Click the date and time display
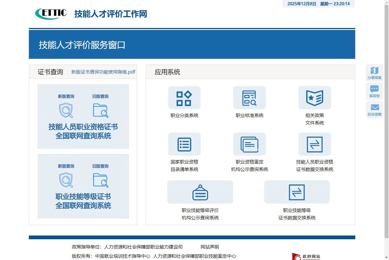The height and width of the screenshot is (260, 389). tap(319, 4)
